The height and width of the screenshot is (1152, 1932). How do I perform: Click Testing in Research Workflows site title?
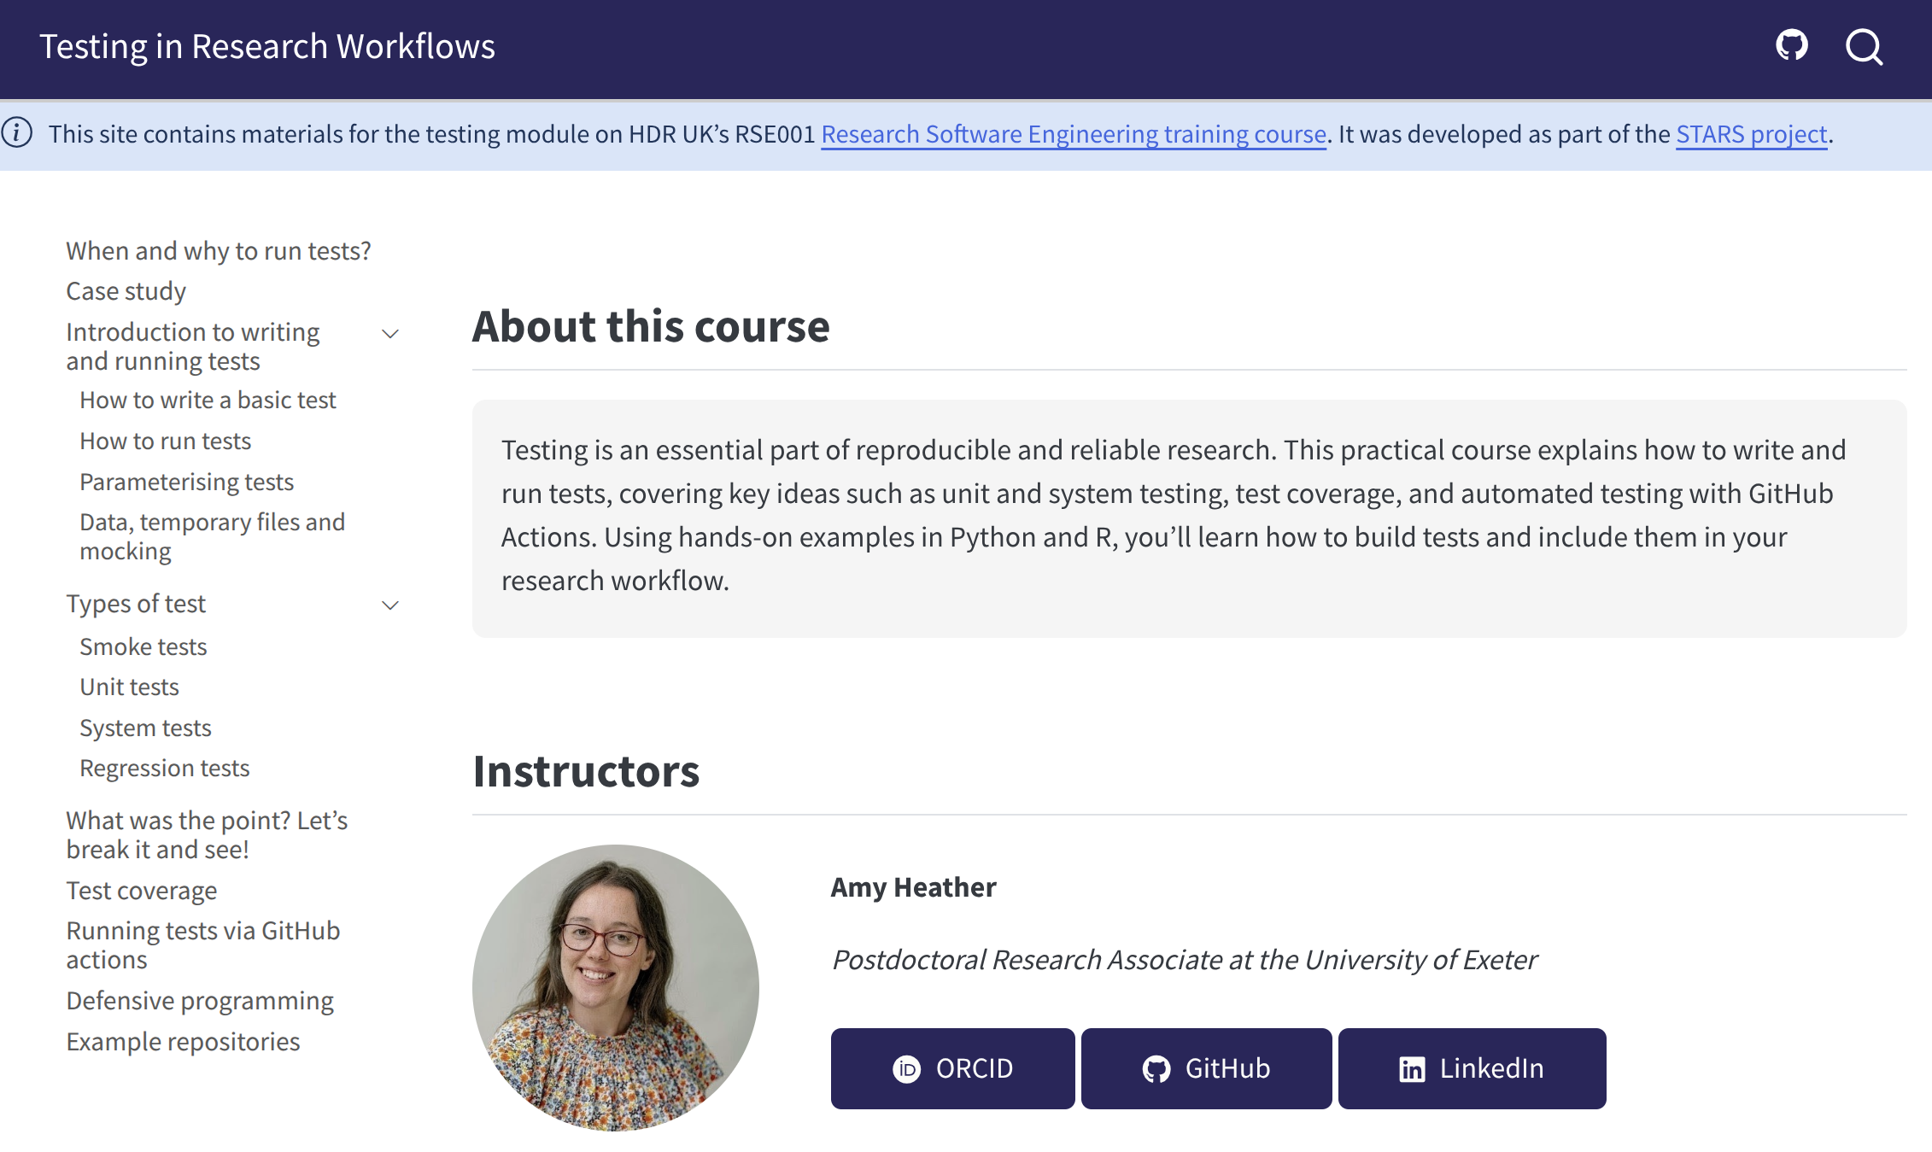267,46
